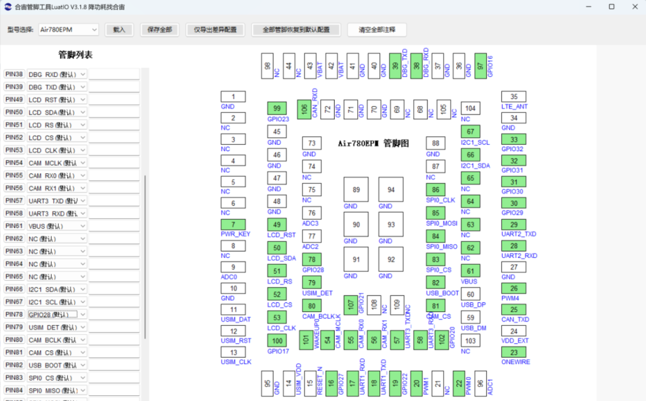
Task: Select pin 9 ADC0 in the diagram
Action: 233,267
